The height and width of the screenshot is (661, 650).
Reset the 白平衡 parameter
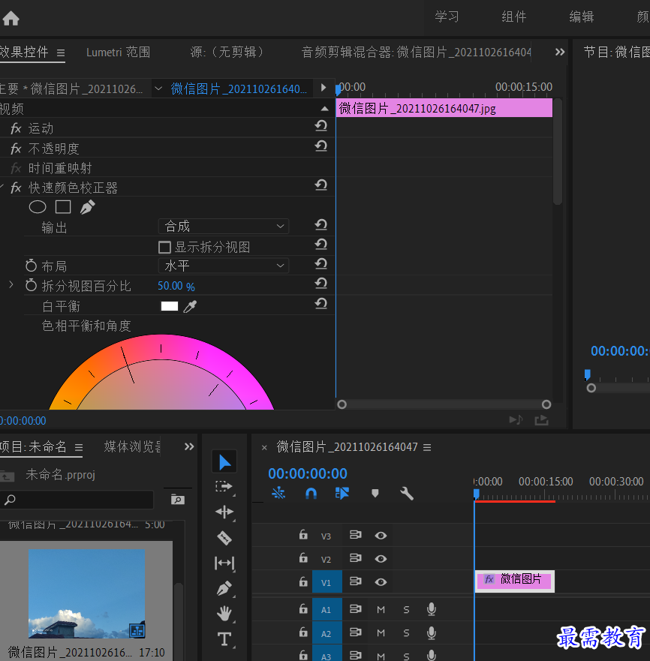[321, 304]
